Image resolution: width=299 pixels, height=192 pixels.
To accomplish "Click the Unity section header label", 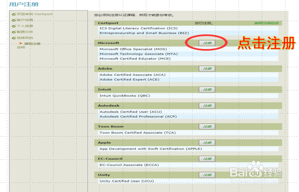I will click(x=104, y=175).
